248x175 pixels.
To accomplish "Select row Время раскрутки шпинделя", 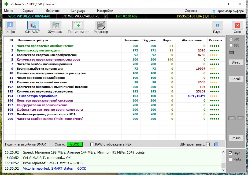I will 114,50.
